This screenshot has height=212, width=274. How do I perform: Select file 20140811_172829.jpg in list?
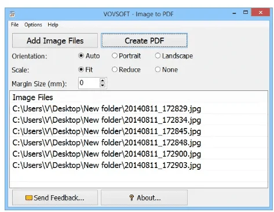138,108
